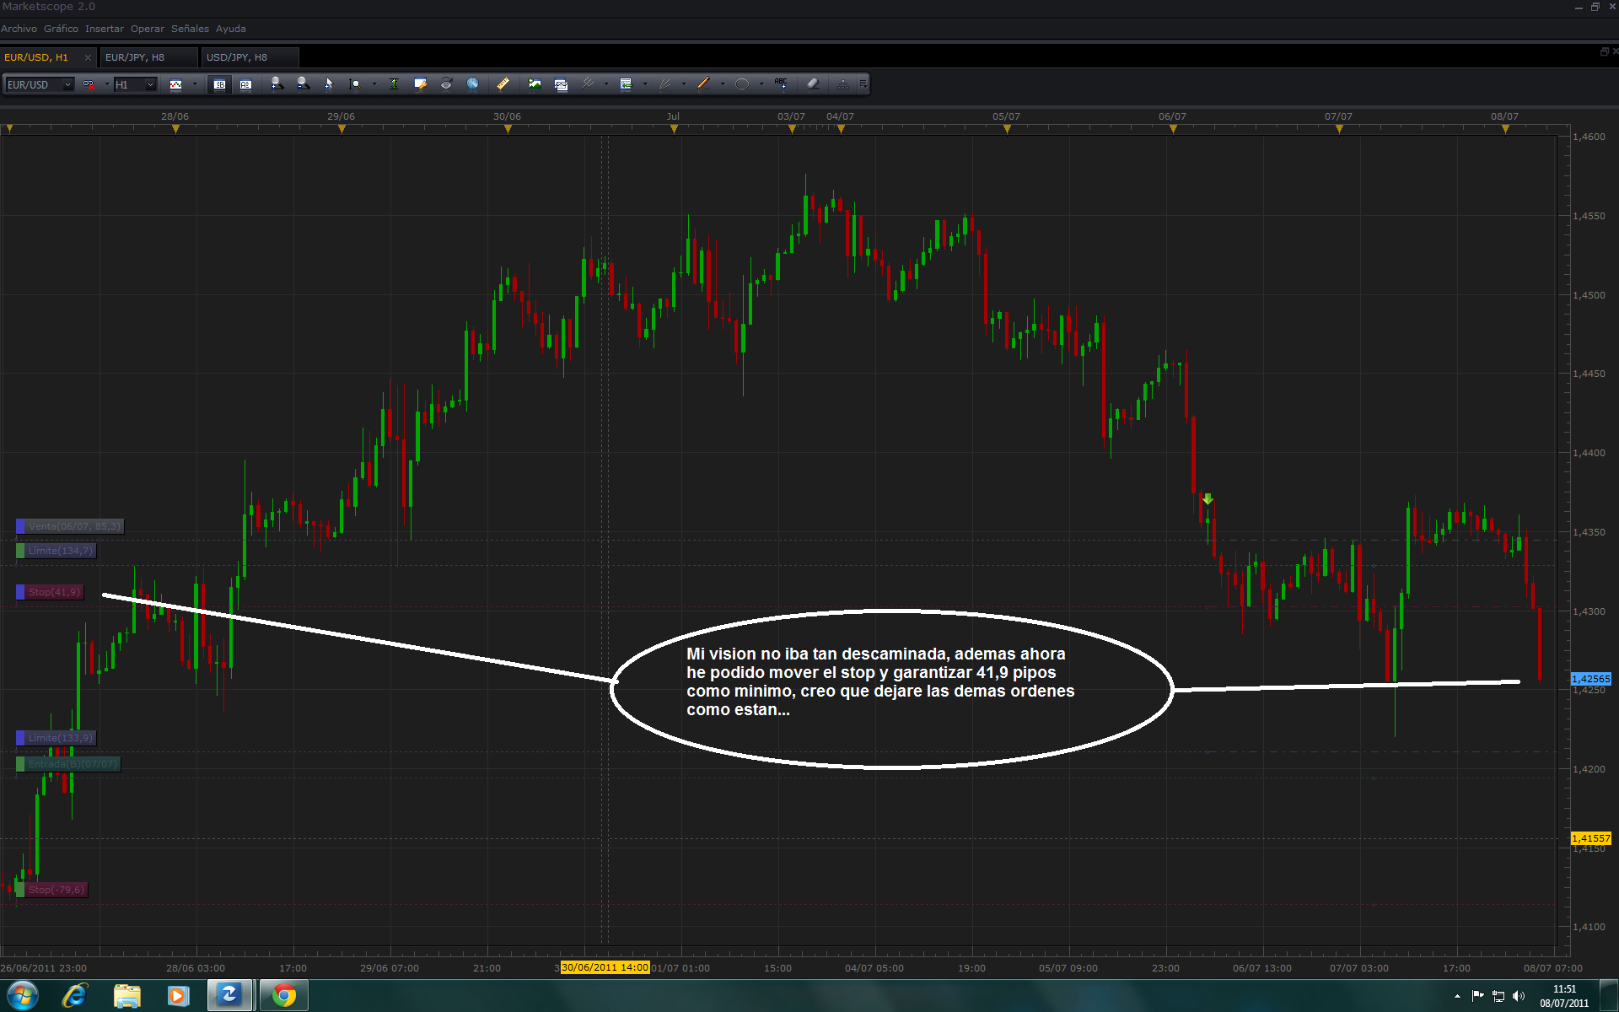Open Chrome from the Windows taskbar
Image resolution: width=1619 pixels, height=1012 pixels.
(x=284, y=996)
